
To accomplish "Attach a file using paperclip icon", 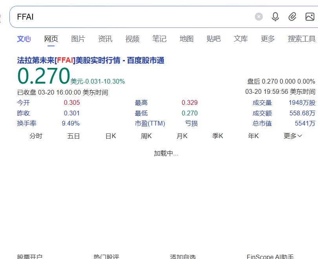I will 292,16.
